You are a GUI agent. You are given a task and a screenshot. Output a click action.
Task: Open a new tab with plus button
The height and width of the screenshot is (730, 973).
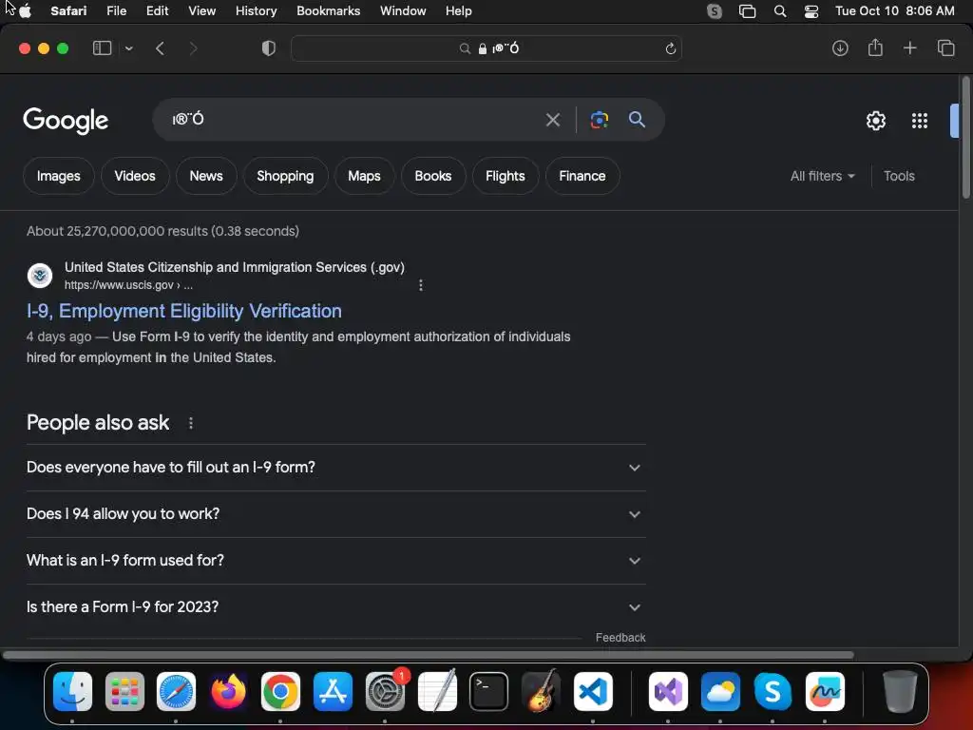click(x=909, y=48)
